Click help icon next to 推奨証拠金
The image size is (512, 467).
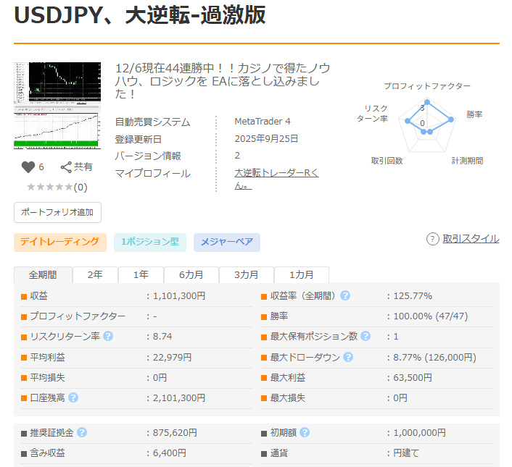coord(82,432)
